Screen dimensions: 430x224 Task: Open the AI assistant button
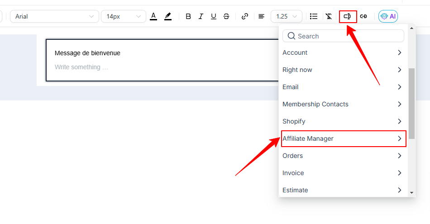(x=388, y=16)
